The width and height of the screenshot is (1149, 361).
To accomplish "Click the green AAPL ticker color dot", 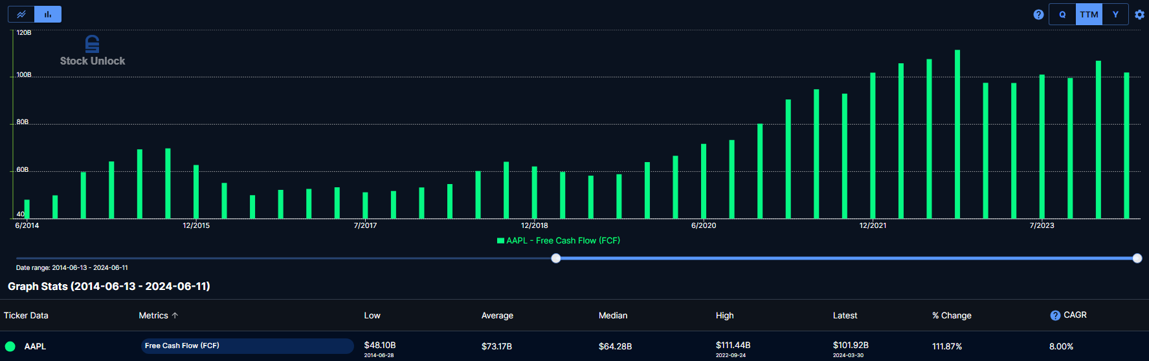I will click(10, 346).
